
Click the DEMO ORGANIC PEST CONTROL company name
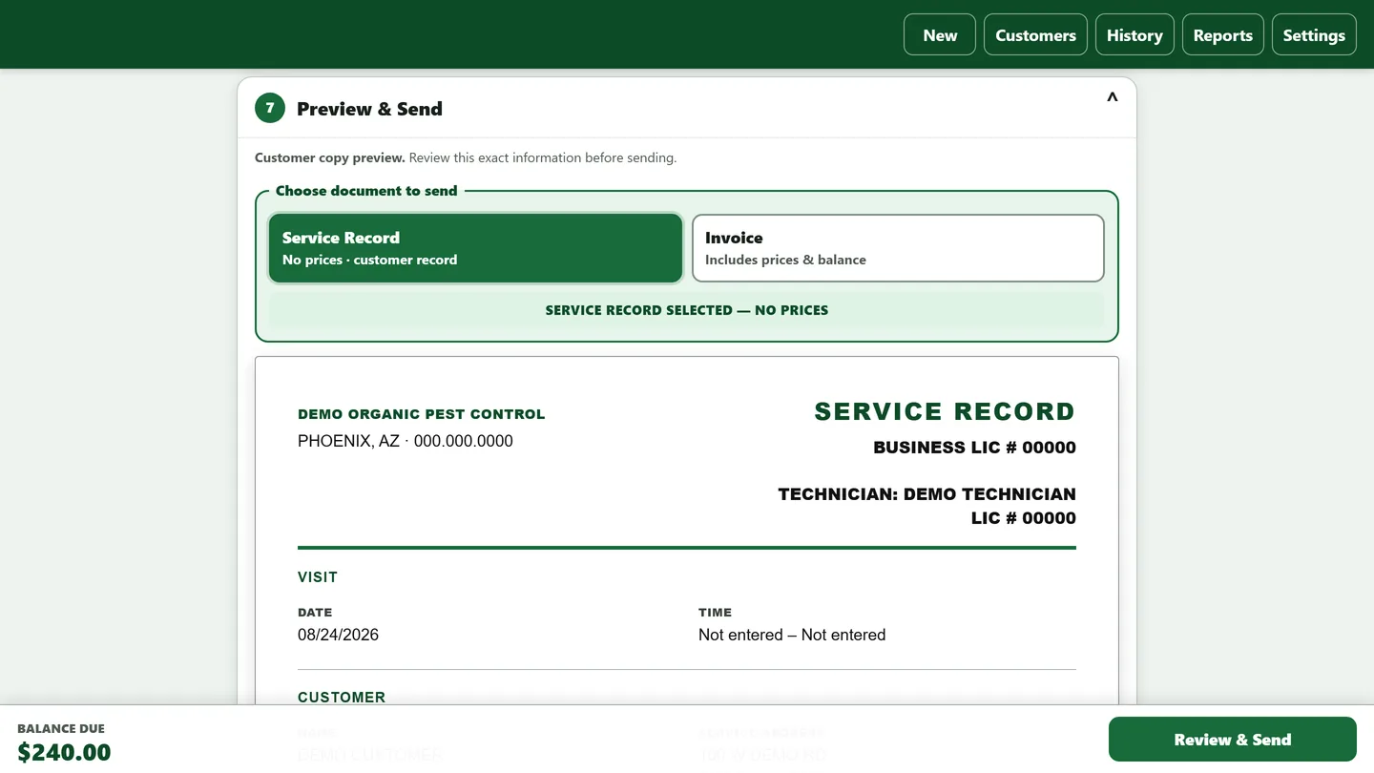click(x=422, y=414)
